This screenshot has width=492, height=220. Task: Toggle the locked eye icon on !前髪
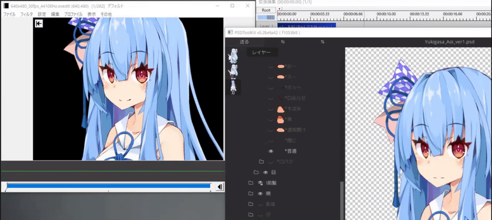260,183
